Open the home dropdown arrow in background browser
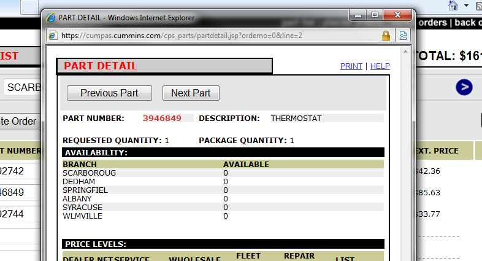Viewport: 482px width, 261px height. pyautogui.click(x=466, y=6)
